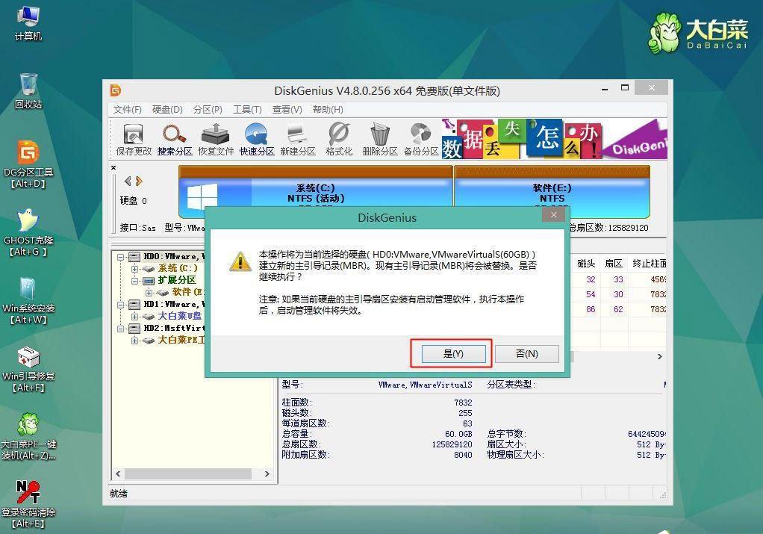Click the 就绪 status bar text
This screenshot has width=763, height=534.
tap(119, 494)
